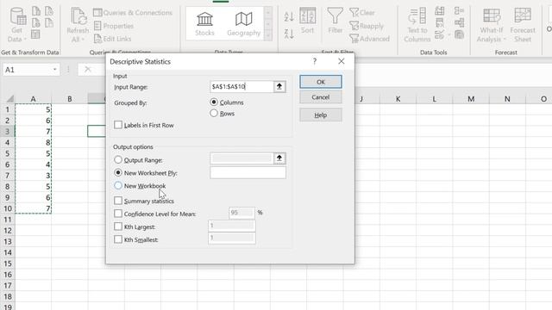Select column K header
This screenshot has width=552, height=310.
[398, 99]
